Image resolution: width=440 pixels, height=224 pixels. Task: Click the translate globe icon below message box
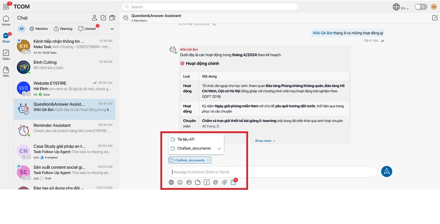(x=171, y=182)
